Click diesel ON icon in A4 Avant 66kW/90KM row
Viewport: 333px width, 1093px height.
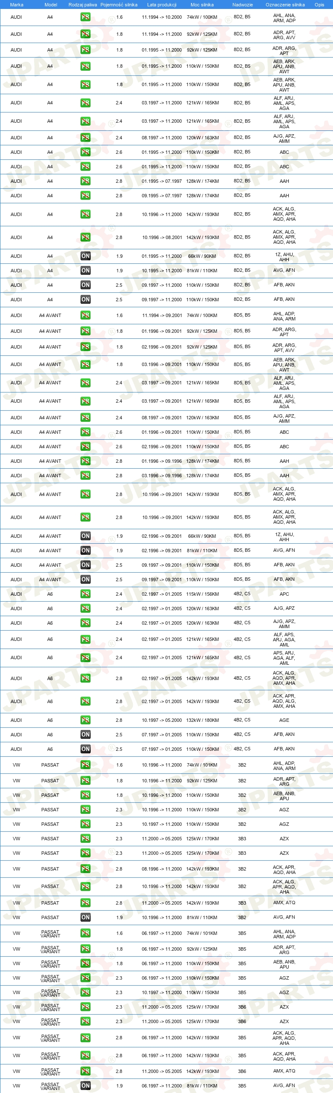85,536
